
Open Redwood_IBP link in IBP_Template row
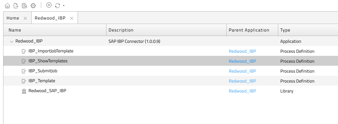pyautogui.click(x=242, y=81)
